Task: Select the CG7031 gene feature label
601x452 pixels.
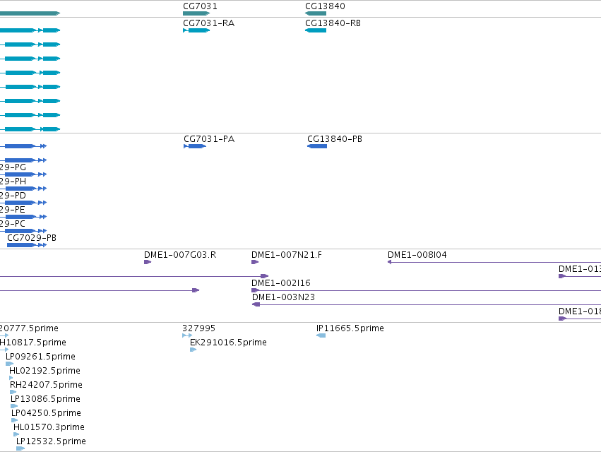Action: (x=200, y=6)
